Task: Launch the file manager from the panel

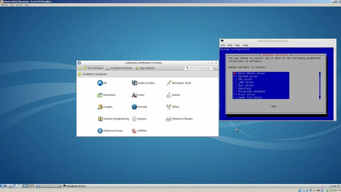Action: tap(10, 186)
